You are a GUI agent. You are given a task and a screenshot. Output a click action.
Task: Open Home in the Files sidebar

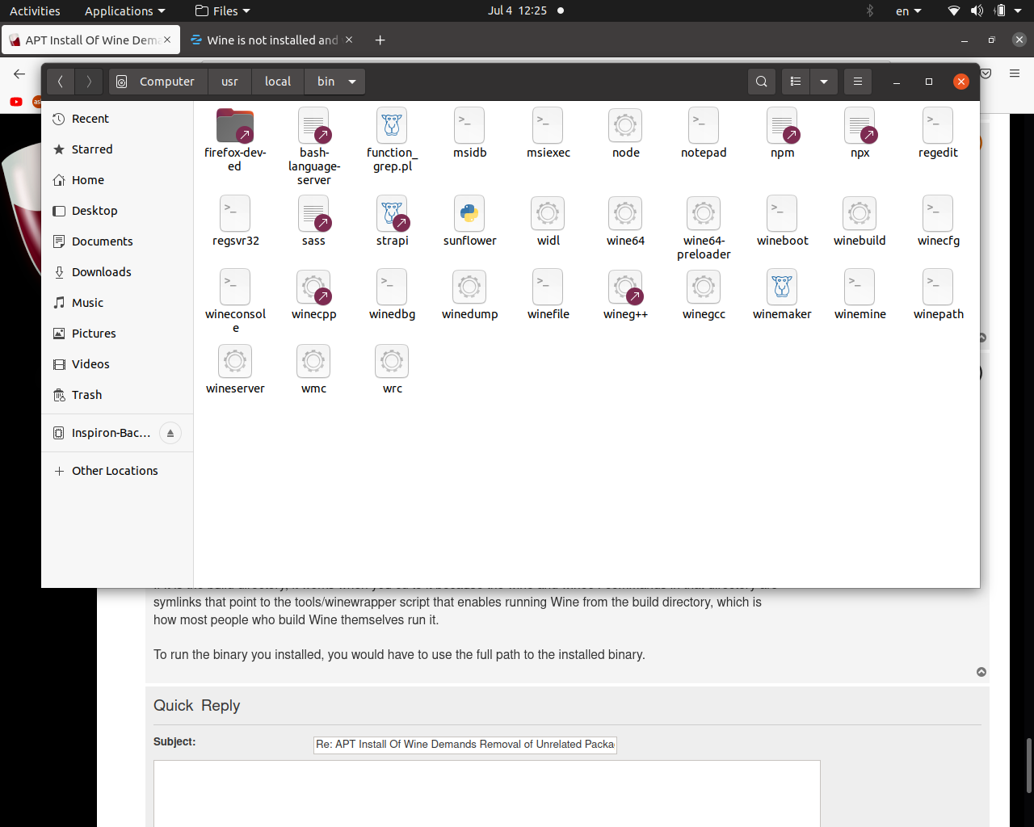click(117, 180)
